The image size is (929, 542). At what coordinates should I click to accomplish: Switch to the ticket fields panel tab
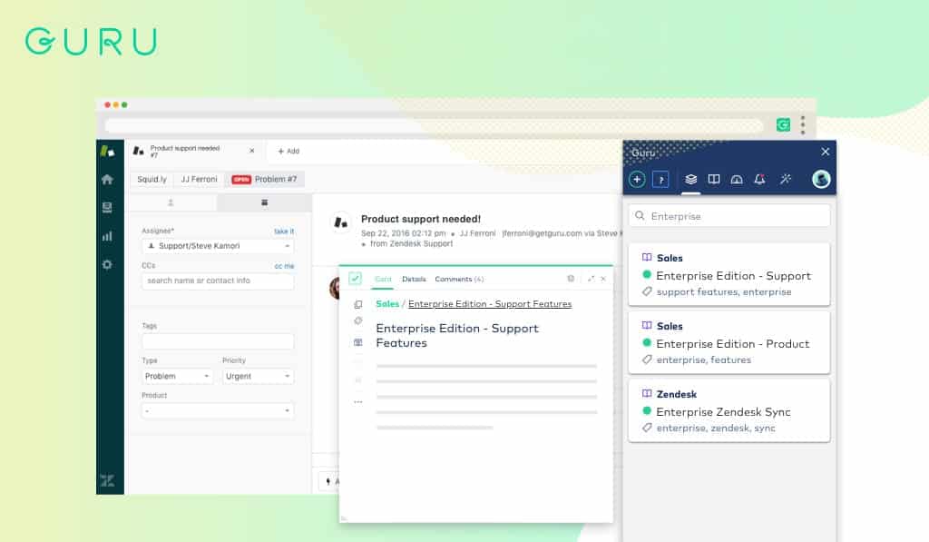tap(264, 202)
